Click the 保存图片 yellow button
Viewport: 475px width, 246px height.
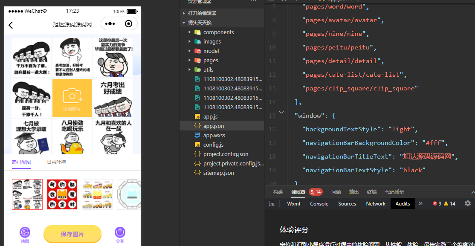(72, 234)
